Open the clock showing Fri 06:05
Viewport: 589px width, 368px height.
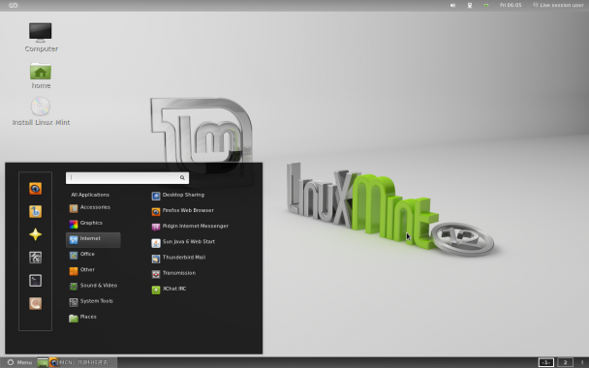(511, 5)
